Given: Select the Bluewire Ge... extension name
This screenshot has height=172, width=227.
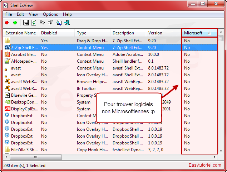Looking at the screenshot, I should [24, 95].
